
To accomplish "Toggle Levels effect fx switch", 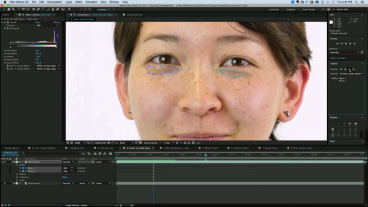I will click(5, 22).
